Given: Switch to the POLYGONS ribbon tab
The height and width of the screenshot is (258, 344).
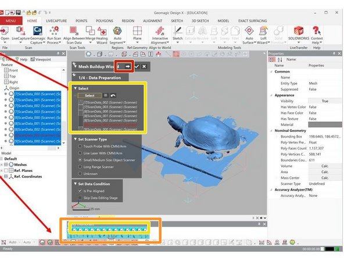Looking at the screenshot, I should click(105, 21).
